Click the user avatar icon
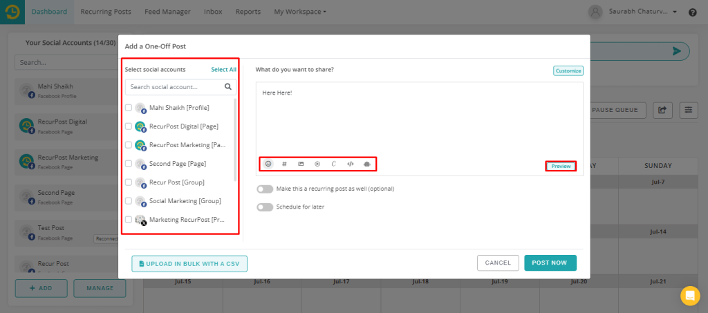 pos(595,12)
